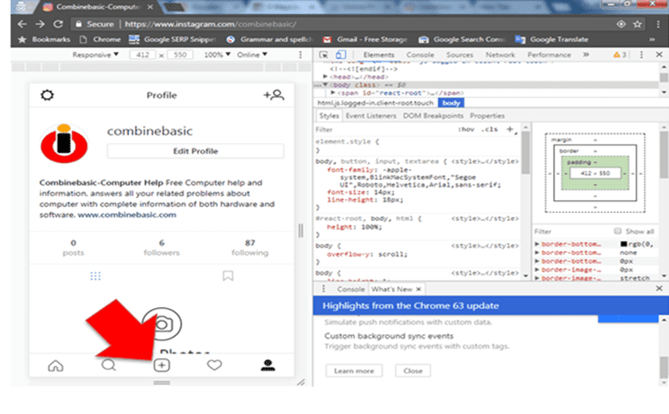Viewport: 669px width, 414px height.
Task: Open device toolbar more options
Action: (300, 54)
